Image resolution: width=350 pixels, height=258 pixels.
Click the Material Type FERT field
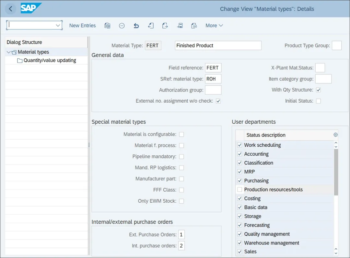153,46
